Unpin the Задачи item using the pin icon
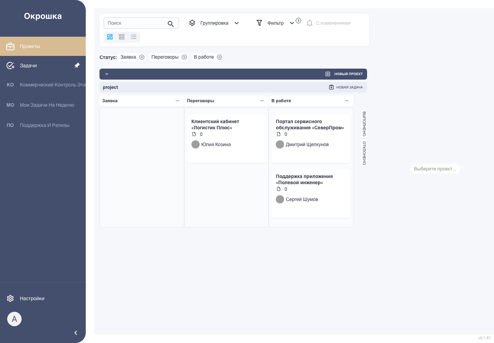 [77, 66]
